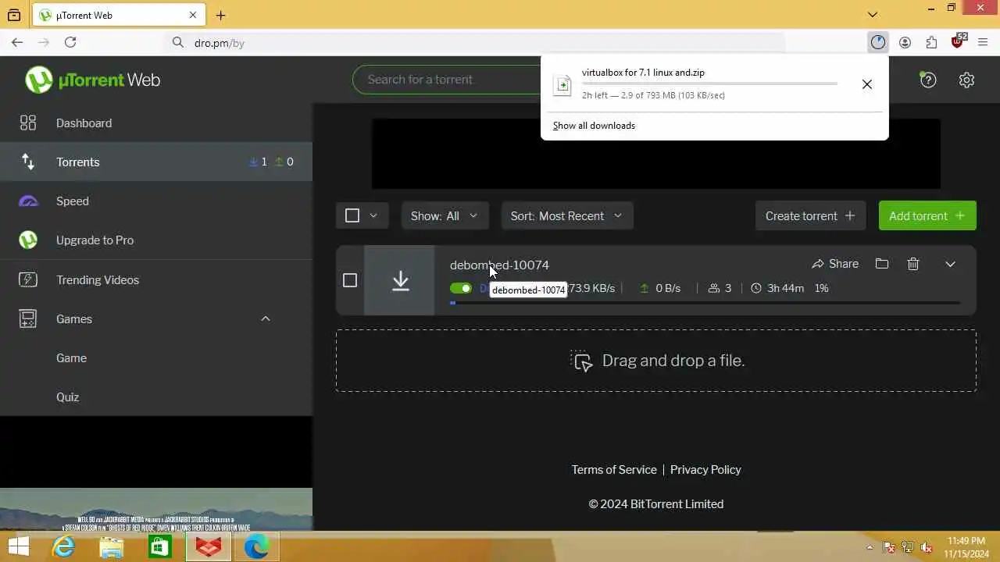Screen dimensions: 1000x562
Task: Click the green Add torrent button
Action: coord(927,216)
